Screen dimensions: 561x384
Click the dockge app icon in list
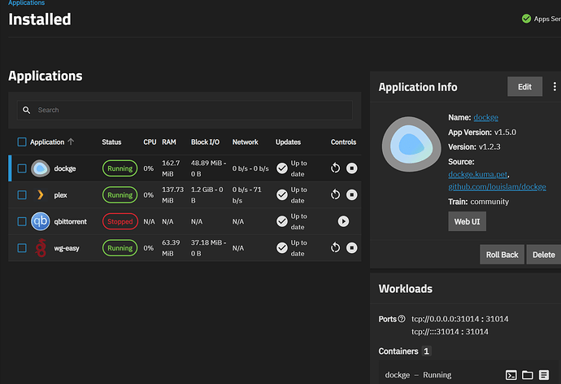(40, 168)
